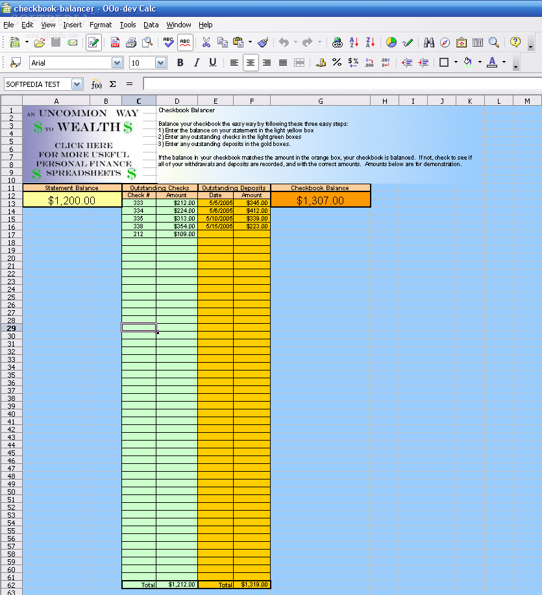Open the Data menu
Viewport: 542px width, 595px height.
point(151,25)
